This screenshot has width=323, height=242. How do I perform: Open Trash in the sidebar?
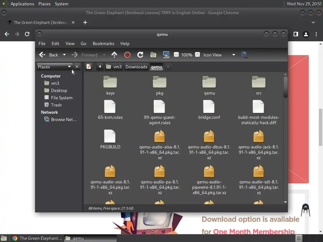[53, 105]
